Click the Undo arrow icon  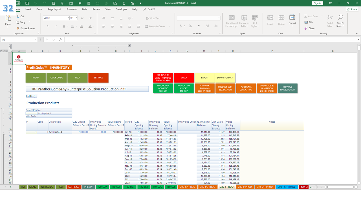coord(36,3)
